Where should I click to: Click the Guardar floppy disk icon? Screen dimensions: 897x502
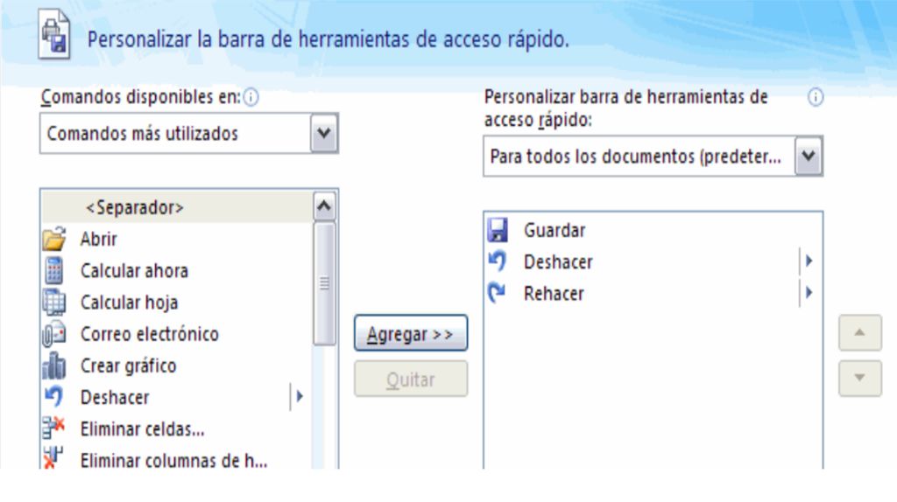click(x=498, y=231)
